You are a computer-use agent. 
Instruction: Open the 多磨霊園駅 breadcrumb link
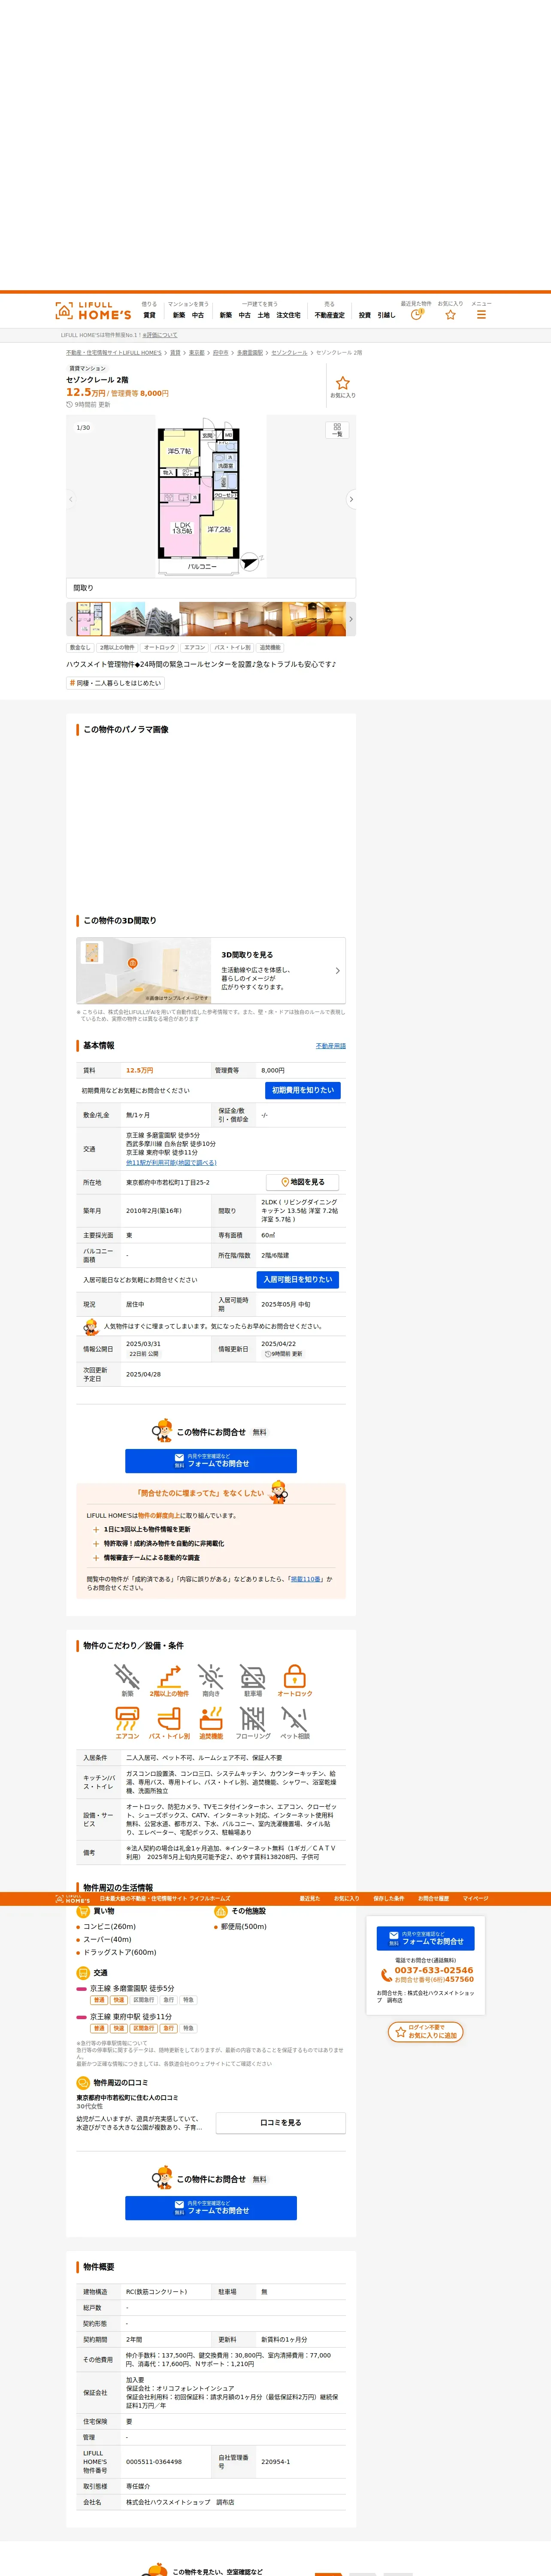250,353
